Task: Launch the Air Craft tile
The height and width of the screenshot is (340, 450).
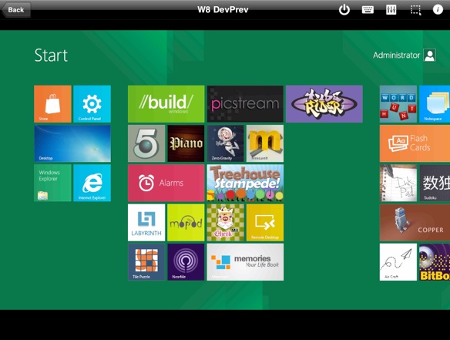Action: click(x=398, y=262)
